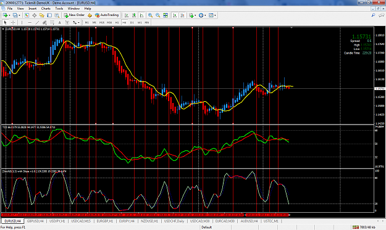This screenshot has width=386, height=230.
Task: Switch chart to Bar Chart type
Action: pyautogui.click(x=127, y=15)
